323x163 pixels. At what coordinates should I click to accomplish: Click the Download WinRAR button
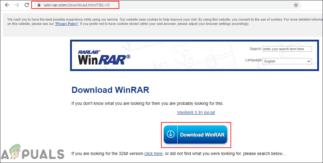point(195,135)
